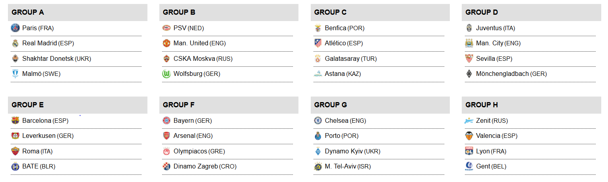
Task: Open the Galatasaray team link
Action: 343,59
